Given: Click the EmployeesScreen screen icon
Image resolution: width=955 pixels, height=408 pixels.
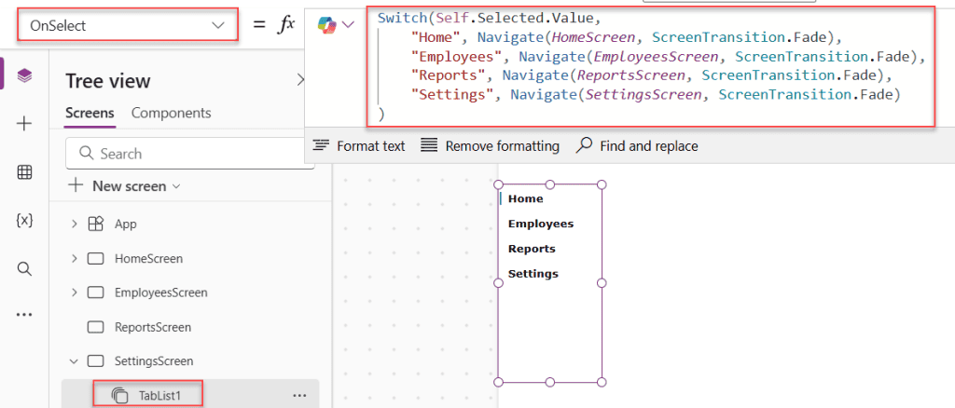Looking at the screenshot, I should click(96, 293).
